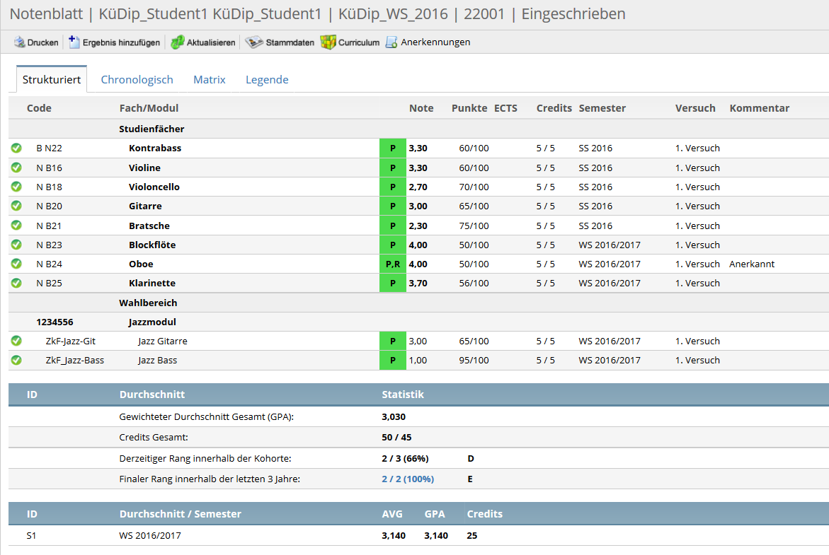The width and height of the screenshot is (829, 555).
Task: Click green P status badge for Violine
Action: click(x=393, y=168)
